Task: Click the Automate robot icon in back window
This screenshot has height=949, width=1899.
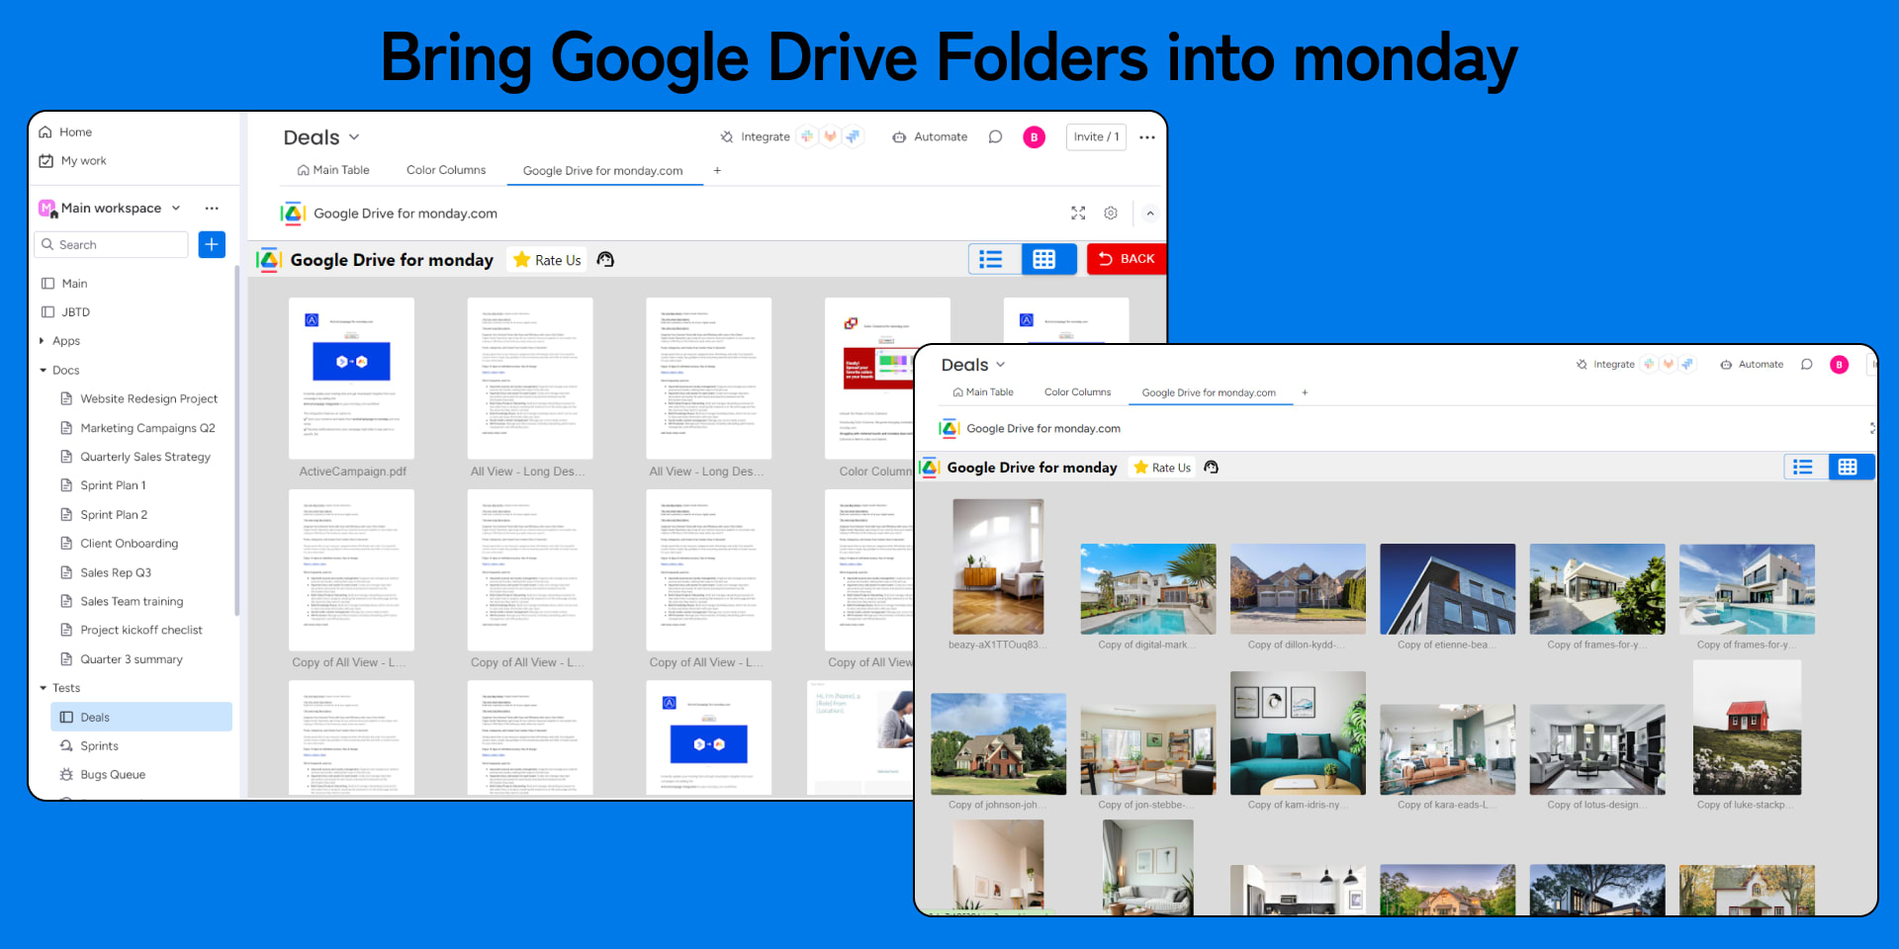Action: pos(899,137)
